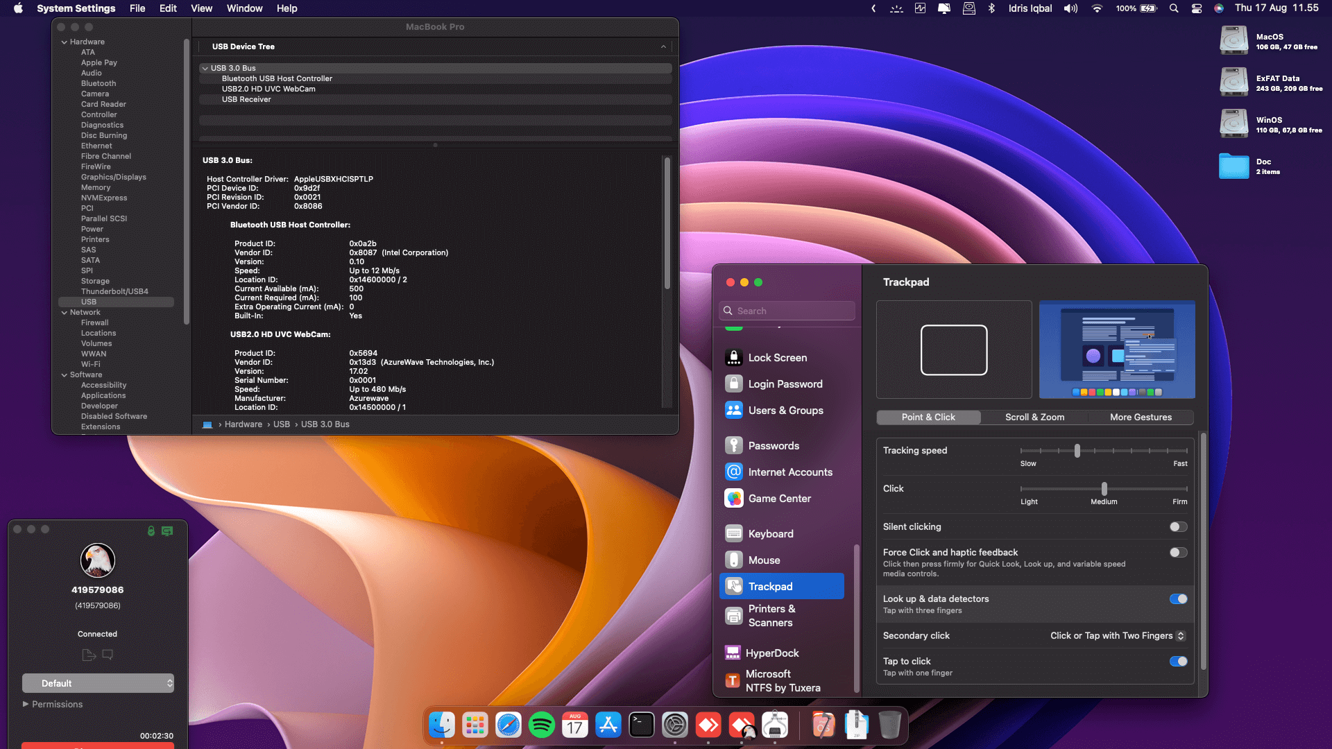Select Keyboard settings icon
Viewport: 1332px width, 749px height.
(734, 534)
